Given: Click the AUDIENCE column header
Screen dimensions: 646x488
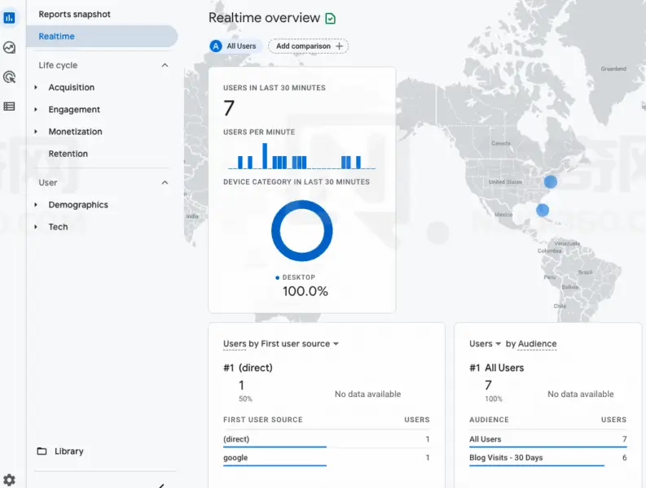Looking at the screenshot, I should click(x=489, y=420).
